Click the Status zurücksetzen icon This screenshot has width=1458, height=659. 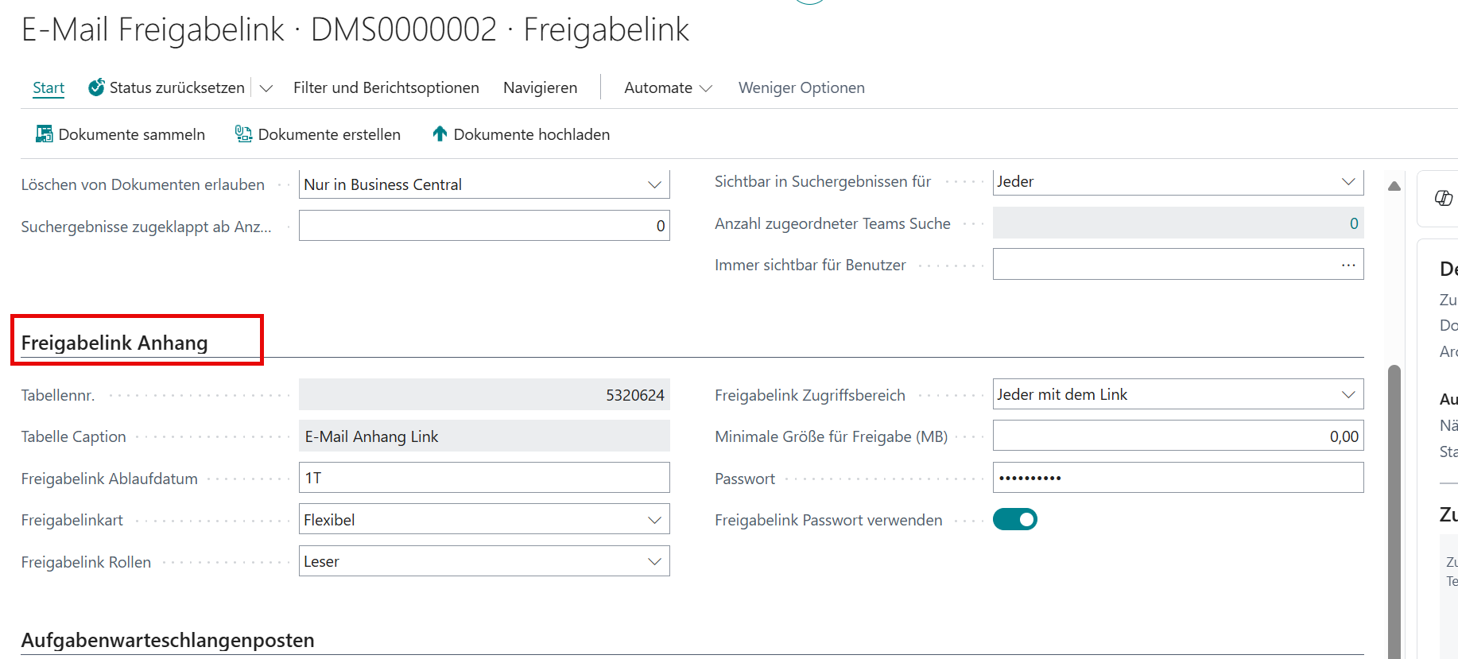(96, 87)
